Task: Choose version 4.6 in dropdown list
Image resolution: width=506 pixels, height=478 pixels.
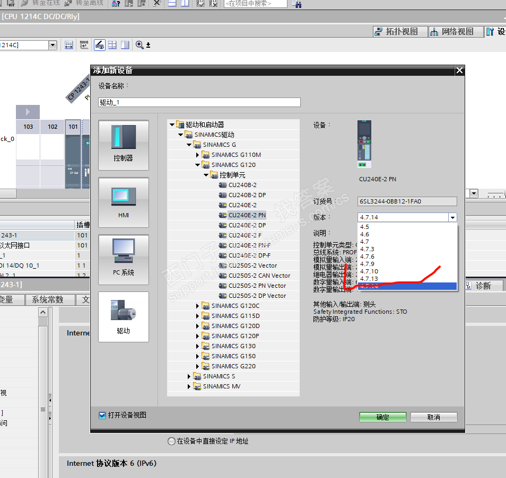Action: pos(407,234)
